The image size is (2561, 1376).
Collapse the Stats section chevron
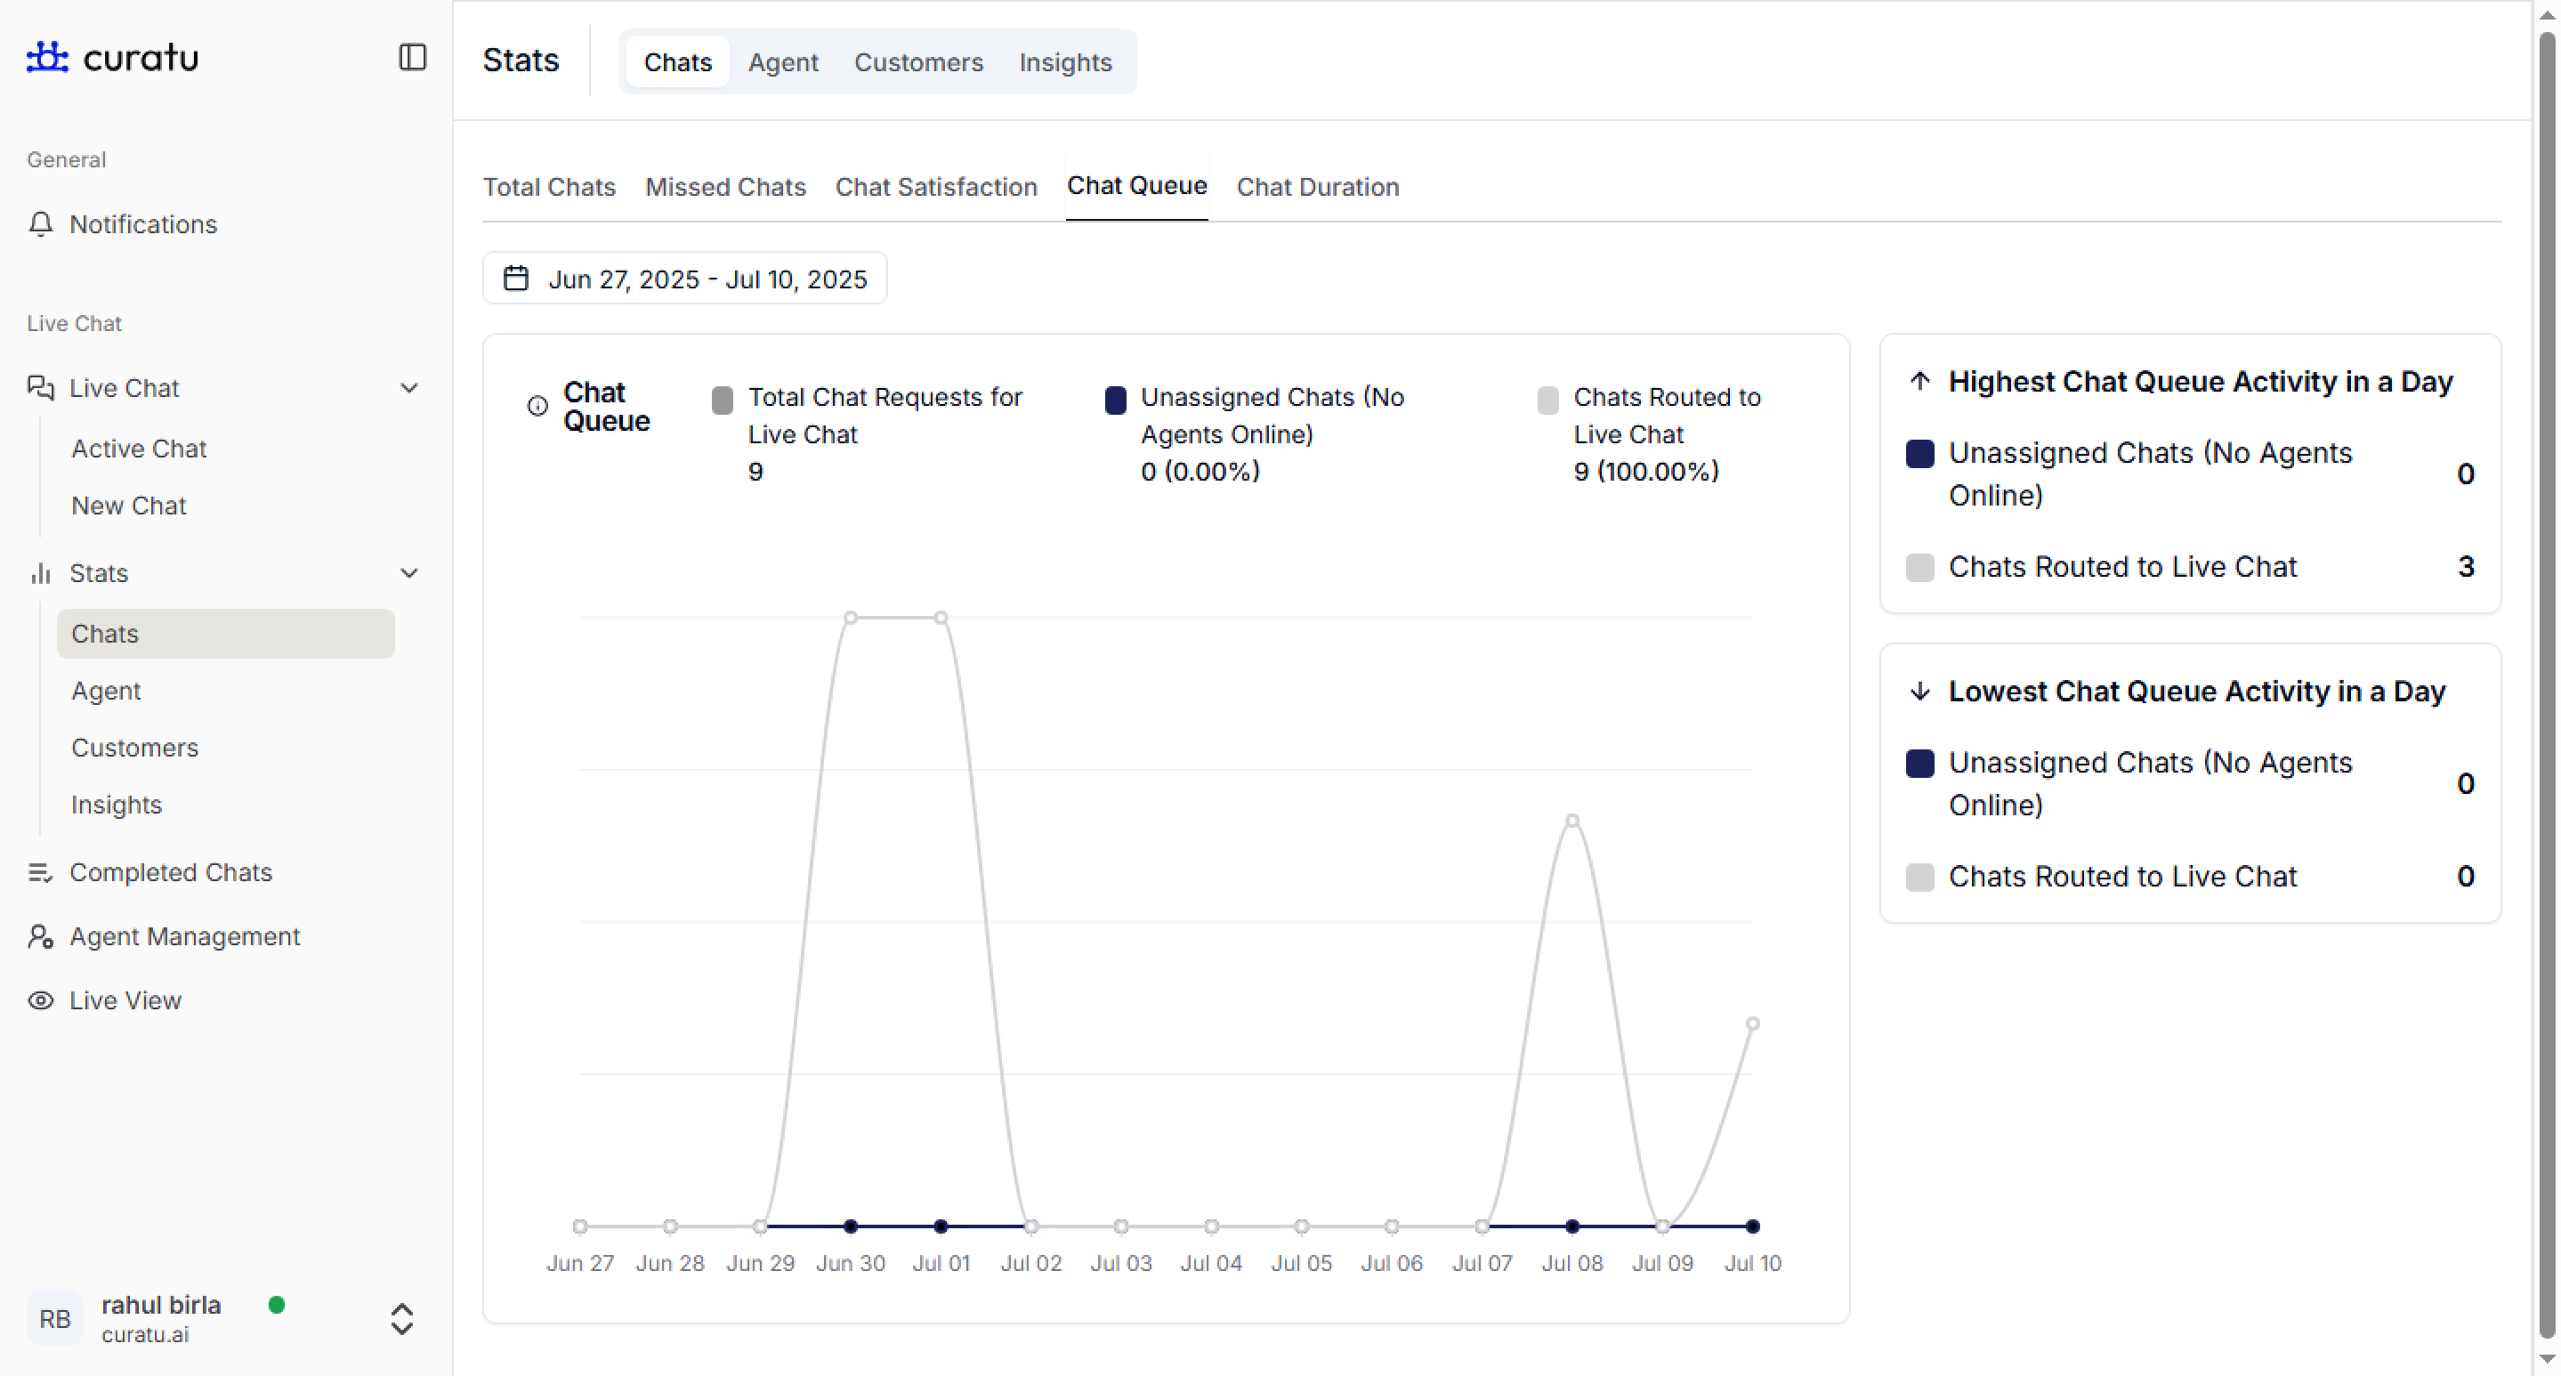408,572
